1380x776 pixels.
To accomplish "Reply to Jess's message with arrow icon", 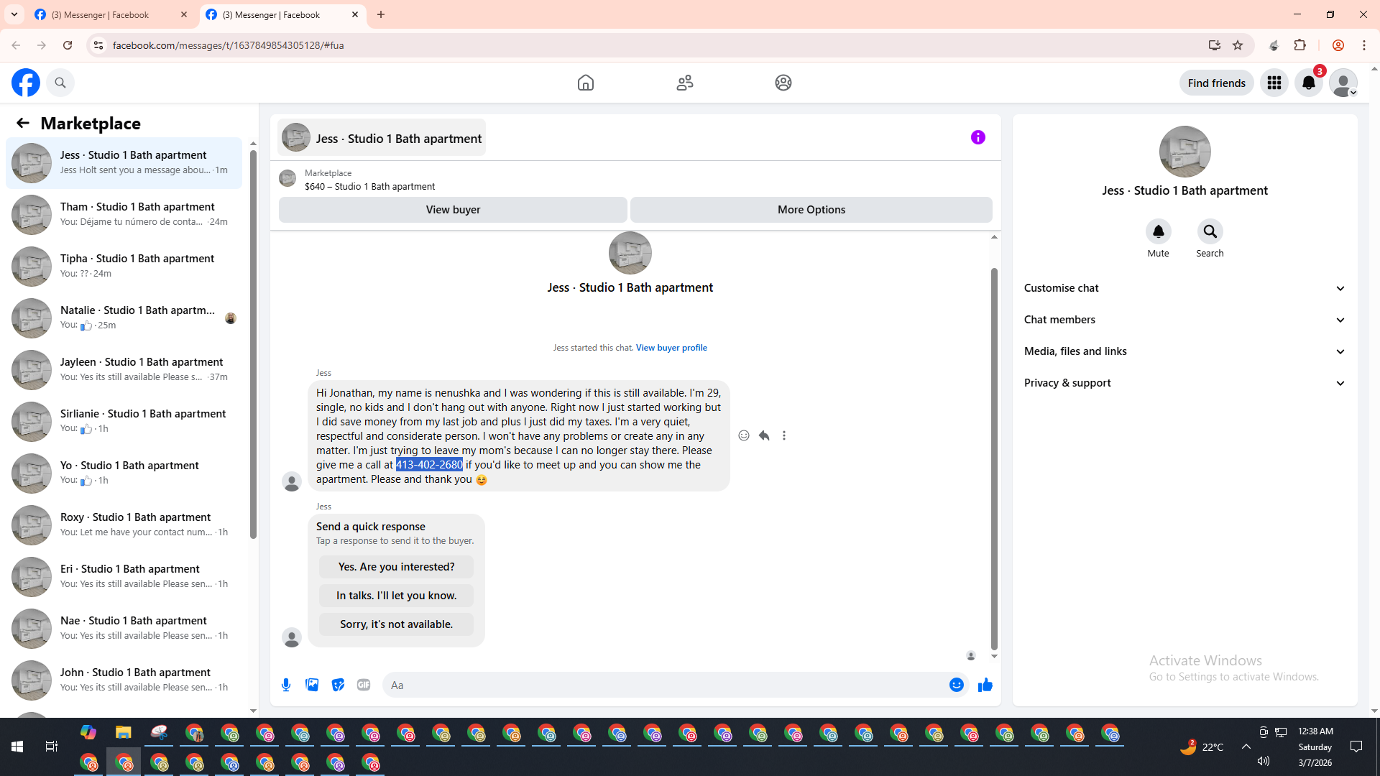I will 764,435.
